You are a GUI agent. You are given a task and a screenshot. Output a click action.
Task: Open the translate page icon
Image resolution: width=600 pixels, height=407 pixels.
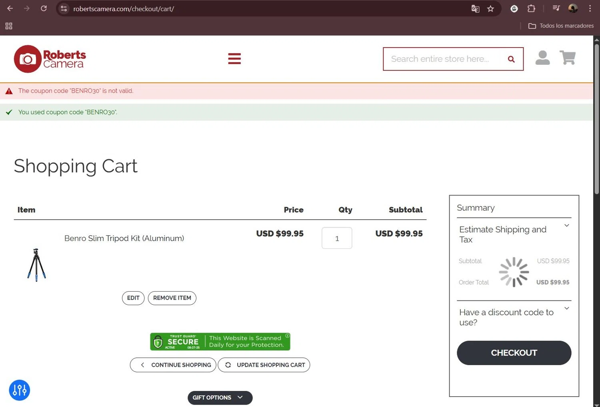tap(475, 9)
